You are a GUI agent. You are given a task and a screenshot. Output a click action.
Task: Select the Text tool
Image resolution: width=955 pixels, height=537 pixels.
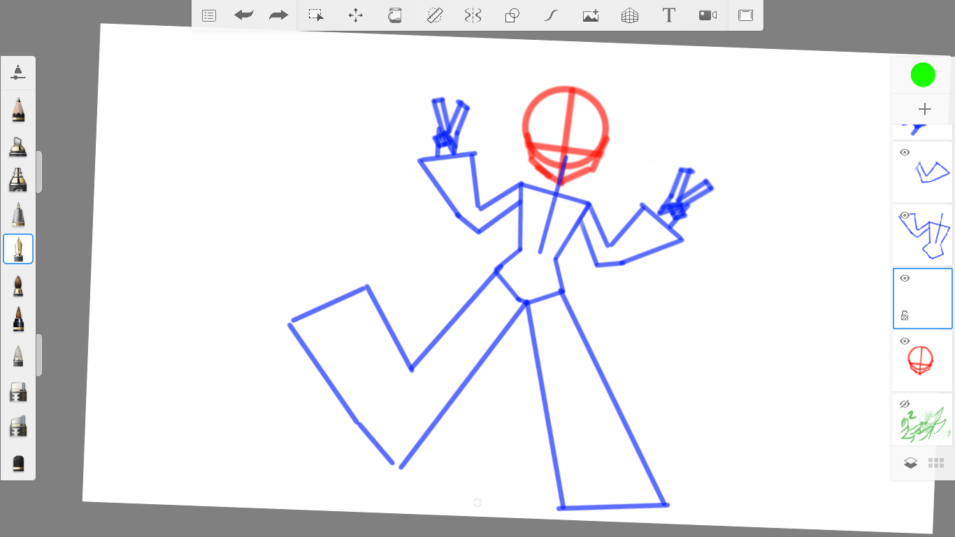point(669,15)
